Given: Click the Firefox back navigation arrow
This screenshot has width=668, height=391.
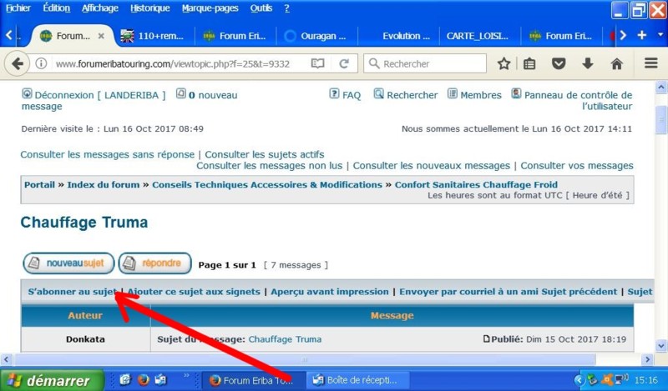Looking at the screenshot, I should click(17, 63).
